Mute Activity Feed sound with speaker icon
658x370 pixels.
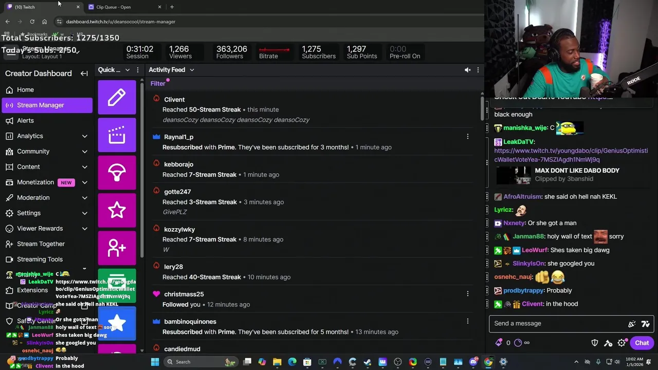click(467, 70)
